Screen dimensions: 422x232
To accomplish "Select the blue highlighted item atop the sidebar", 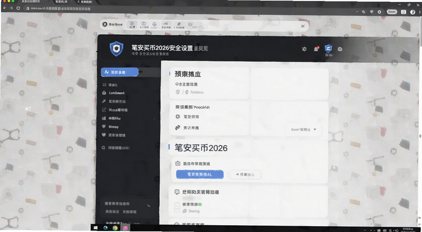I will click(x=120, y=72).
